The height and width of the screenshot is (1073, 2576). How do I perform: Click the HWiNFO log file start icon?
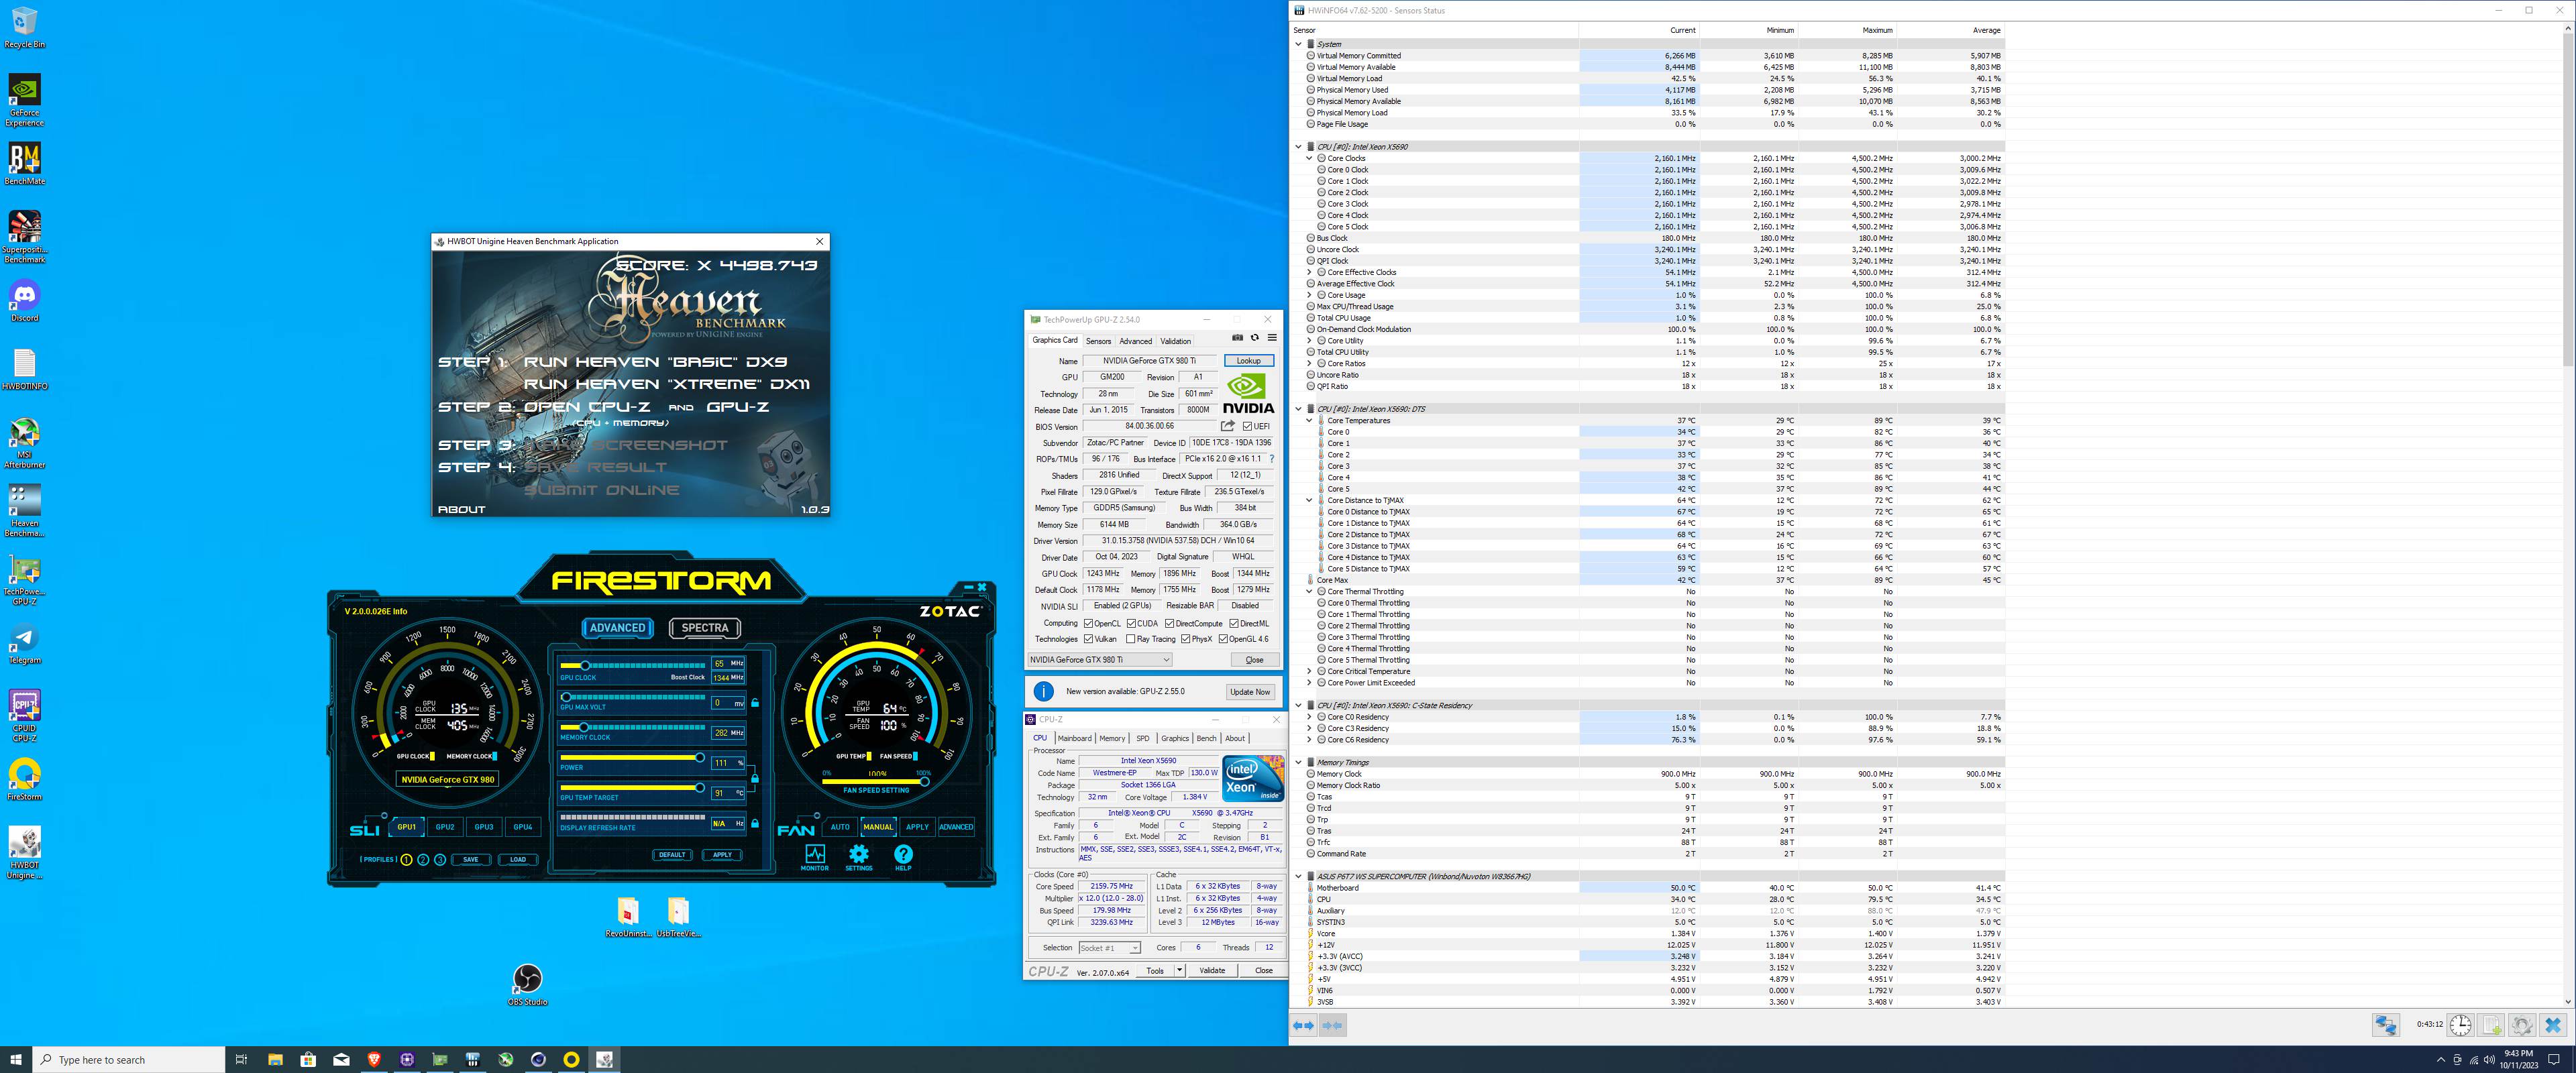tap(2491, 1025)
